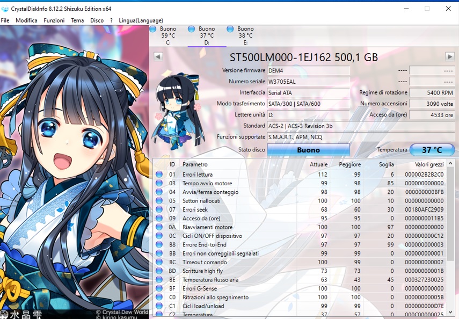This screenshot has width=459, height=319.
Task: Click status orb for Cicli ON/OFF dispositivo row
Action: (x=159, y=236)
